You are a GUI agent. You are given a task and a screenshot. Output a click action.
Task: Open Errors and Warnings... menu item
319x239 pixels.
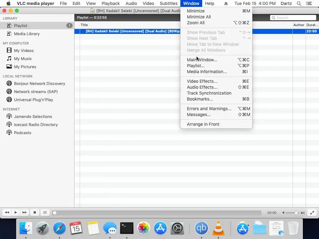pyautogui.click(x=216, y=109)
